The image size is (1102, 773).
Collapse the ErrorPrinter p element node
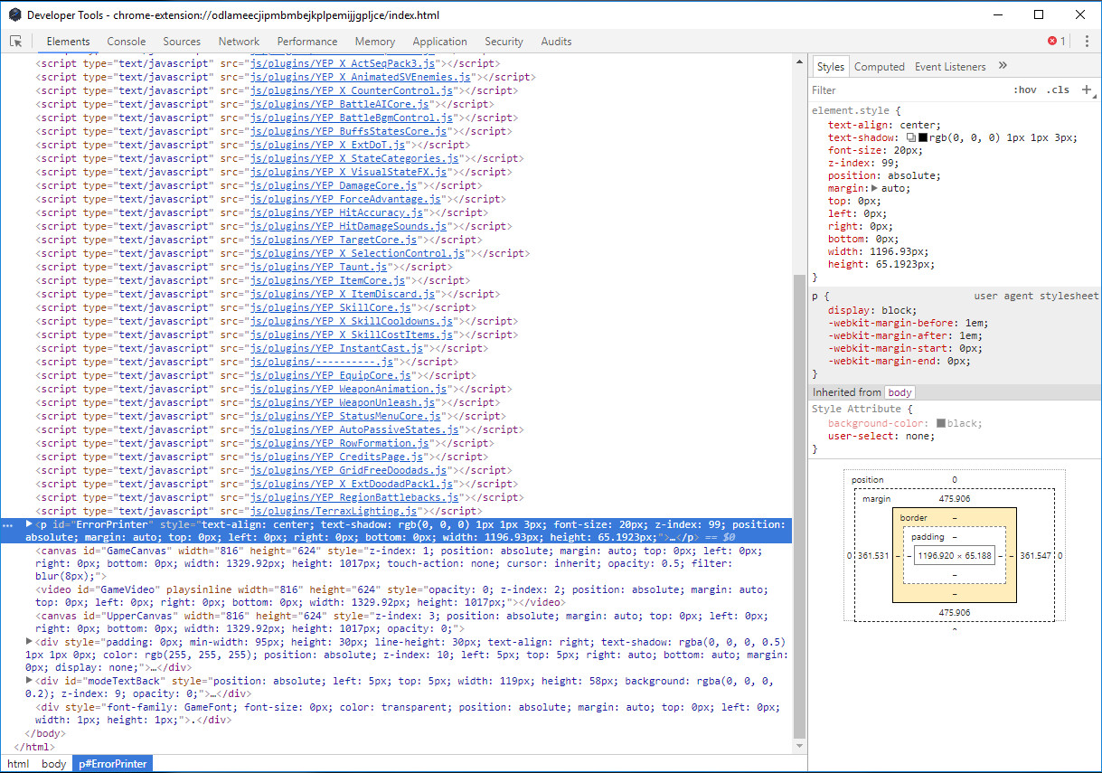(29, 524)
